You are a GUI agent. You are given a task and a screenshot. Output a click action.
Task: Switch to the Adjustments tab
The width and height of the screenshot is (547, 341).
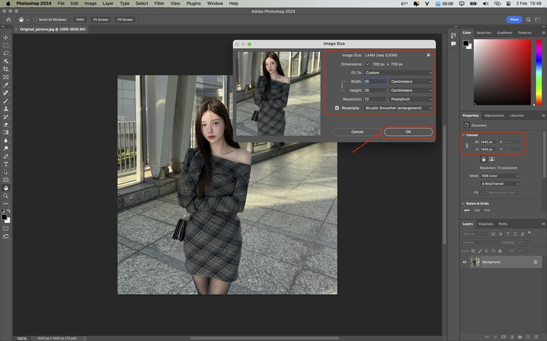click(x=494, y=116)
